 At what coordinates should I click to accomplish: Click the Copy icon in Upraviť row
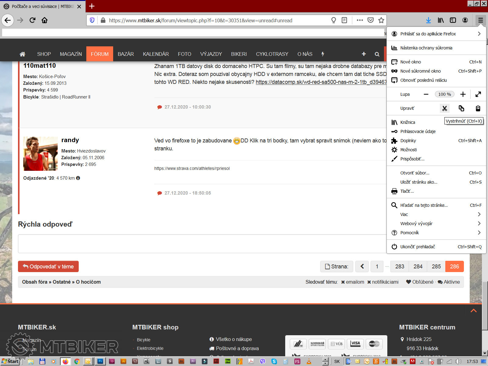461,108
